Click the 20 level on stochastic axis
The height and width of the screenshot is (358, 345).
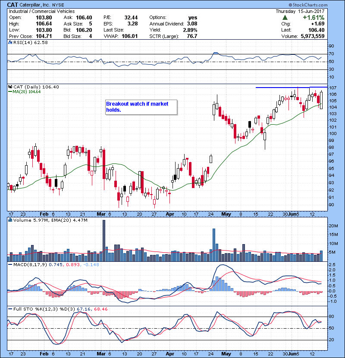331,340
